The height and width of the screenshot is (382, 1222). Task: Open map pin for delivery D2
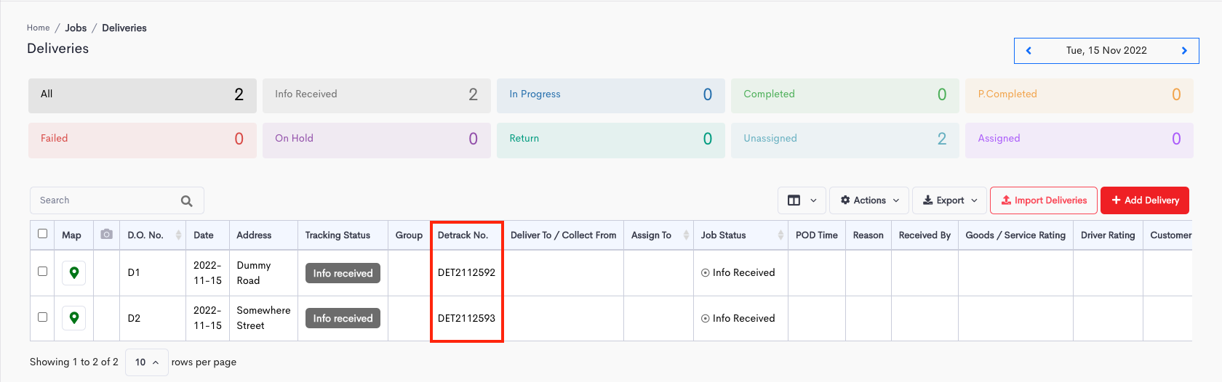(73, 318)
